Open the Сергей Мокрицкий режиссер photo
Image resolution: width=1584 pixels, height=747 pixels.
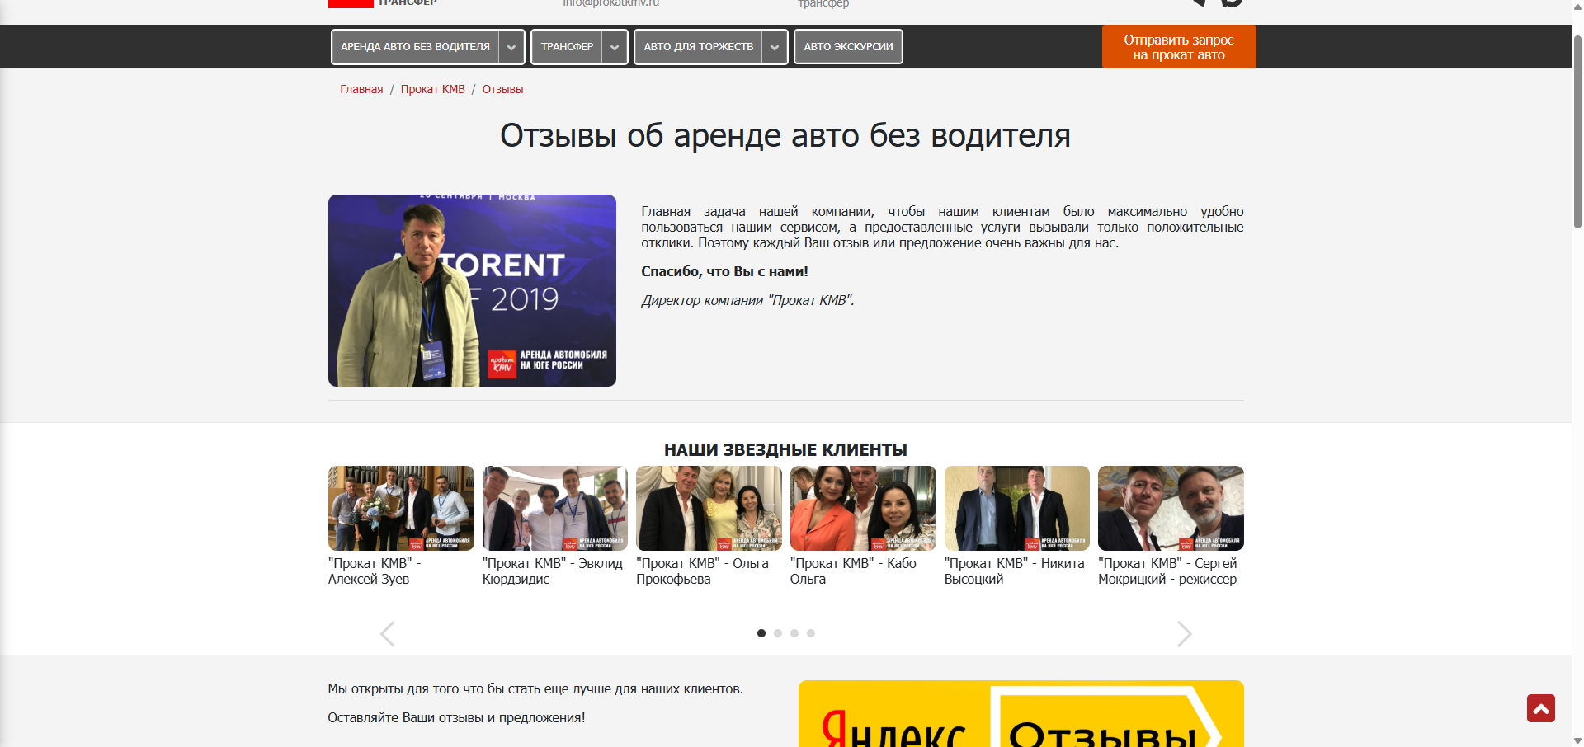(1171, 508)
